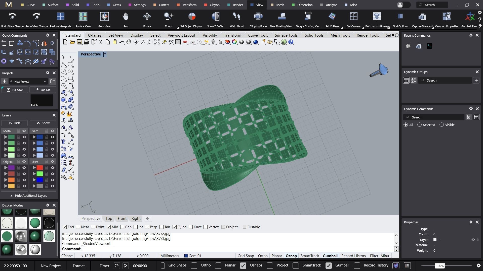
Task: Toggle the bottom bar Gumball checkbox
Action: [x=329, y=265]
